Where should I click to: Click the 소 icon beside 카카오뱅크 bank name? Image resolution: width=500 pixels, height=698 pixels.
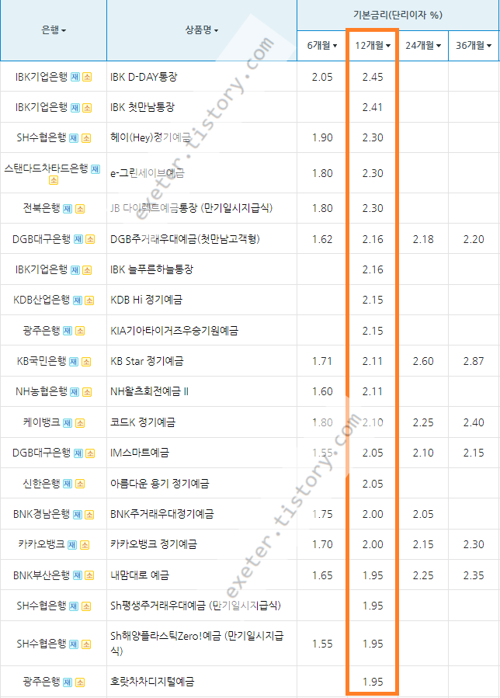click(84, 545)
